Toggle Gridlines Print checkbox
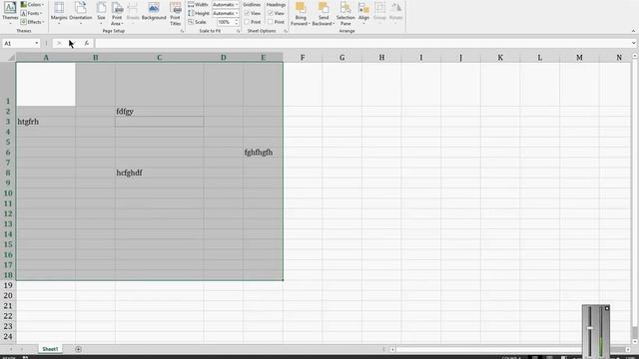 pos(247,22)
